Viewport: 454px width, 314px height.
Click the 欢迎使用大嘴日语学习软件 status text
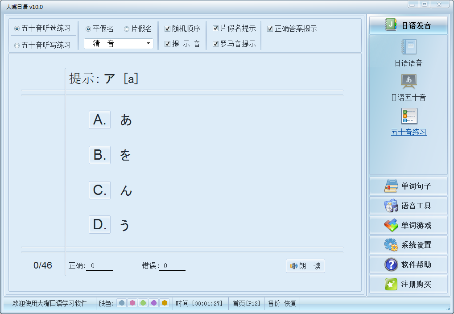(50, 303)
